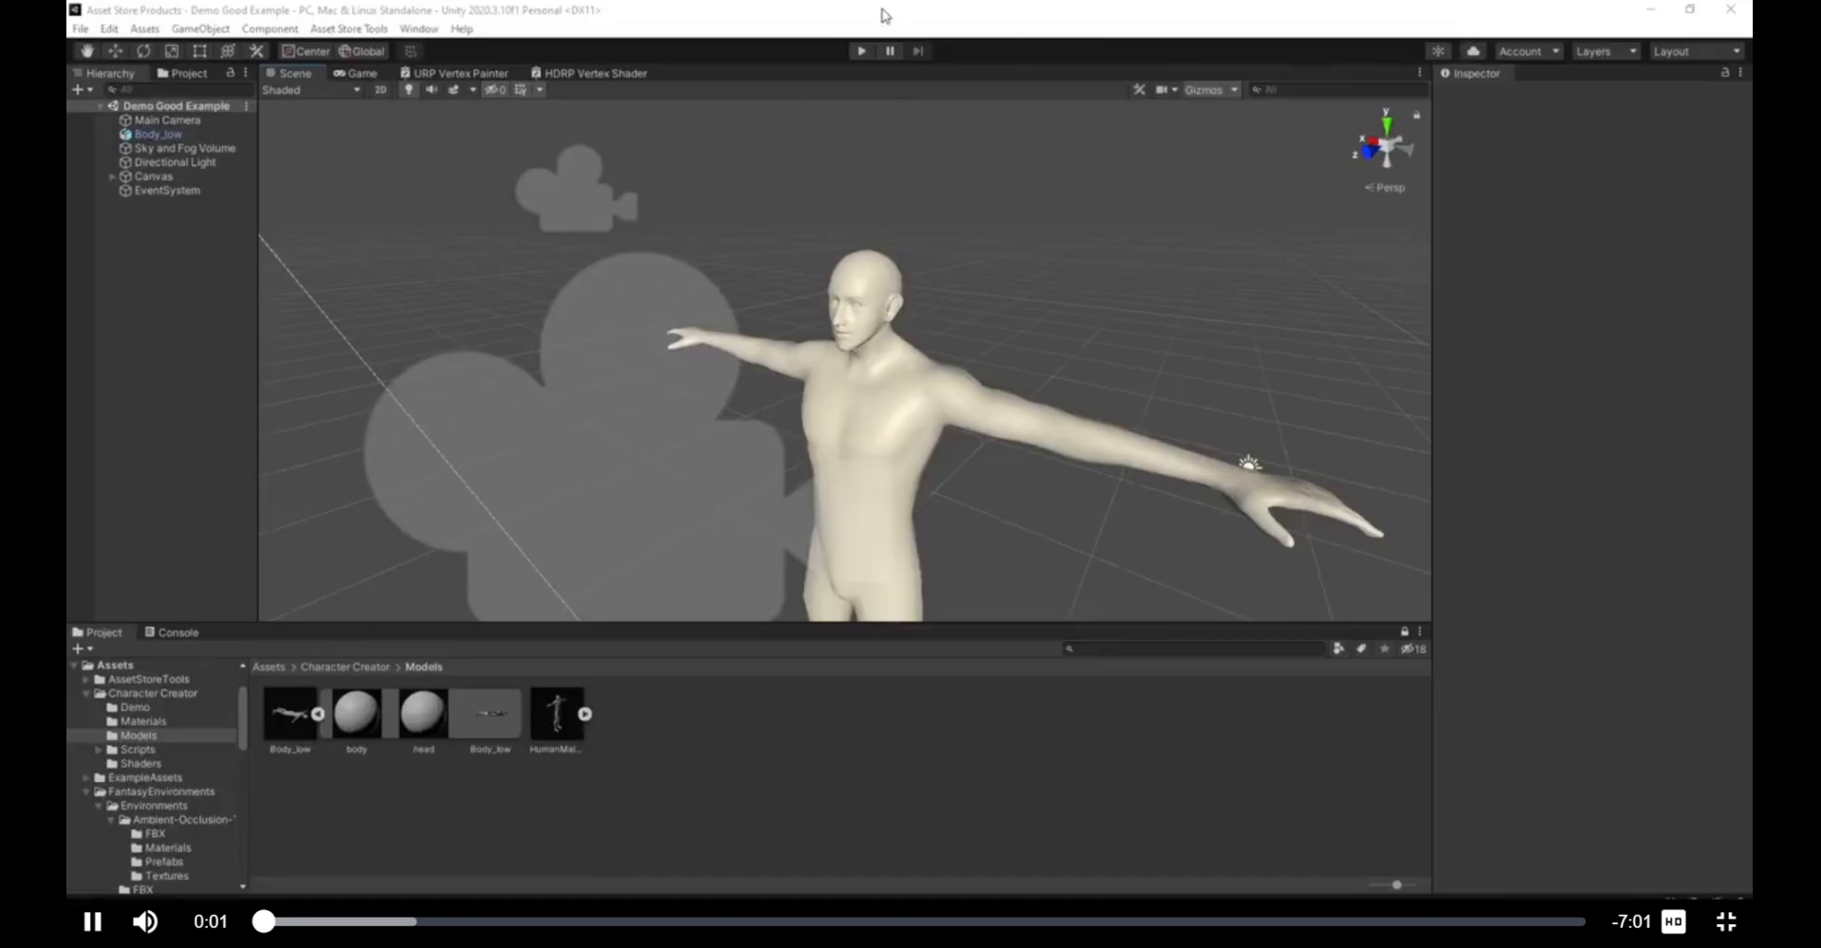The width and height of the screenshot is (1821, 948).
Task: Click the Hierarchy search field
Action: coord(178,90)
